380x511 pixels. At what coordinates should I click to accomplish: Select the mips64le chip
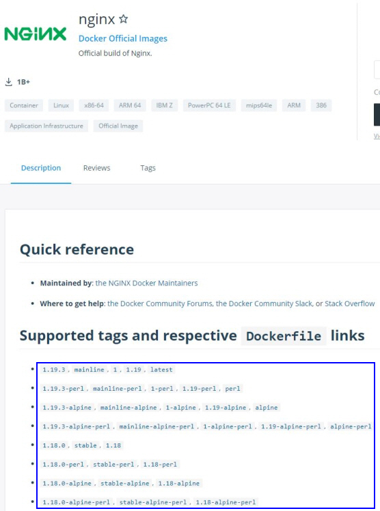[259, 105]
